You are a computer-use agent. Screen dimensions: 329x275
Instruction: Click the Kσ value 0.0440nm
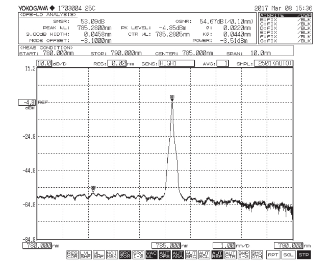tap(237, 34)
